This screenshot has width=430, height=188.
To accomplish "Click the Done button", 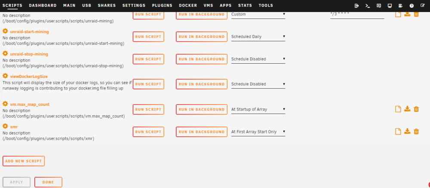I will pos(48,182).
